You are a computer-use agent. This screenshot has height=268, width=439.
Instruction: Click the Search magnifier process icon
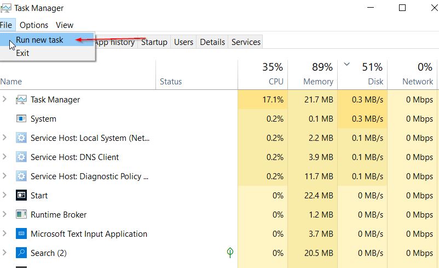tap(21, 253)
